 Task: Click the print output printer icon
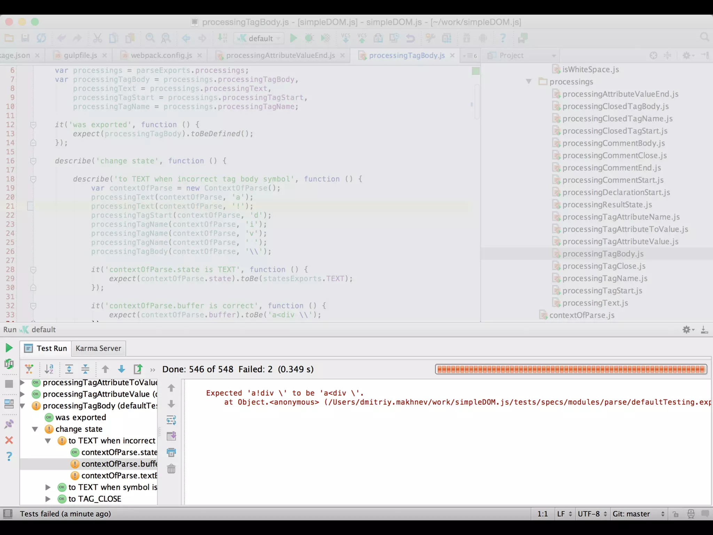[171, 452]
